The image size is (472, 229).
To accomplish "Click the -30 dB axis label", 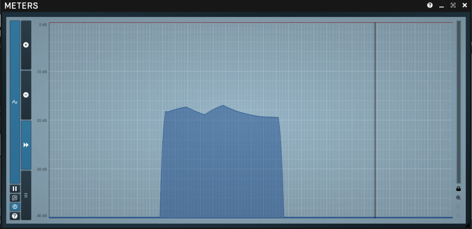I will click(42, 169).
